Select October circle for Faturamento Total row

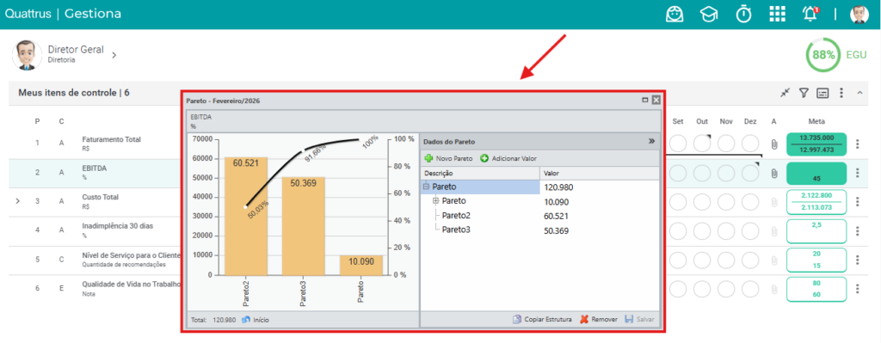(702, 144)
